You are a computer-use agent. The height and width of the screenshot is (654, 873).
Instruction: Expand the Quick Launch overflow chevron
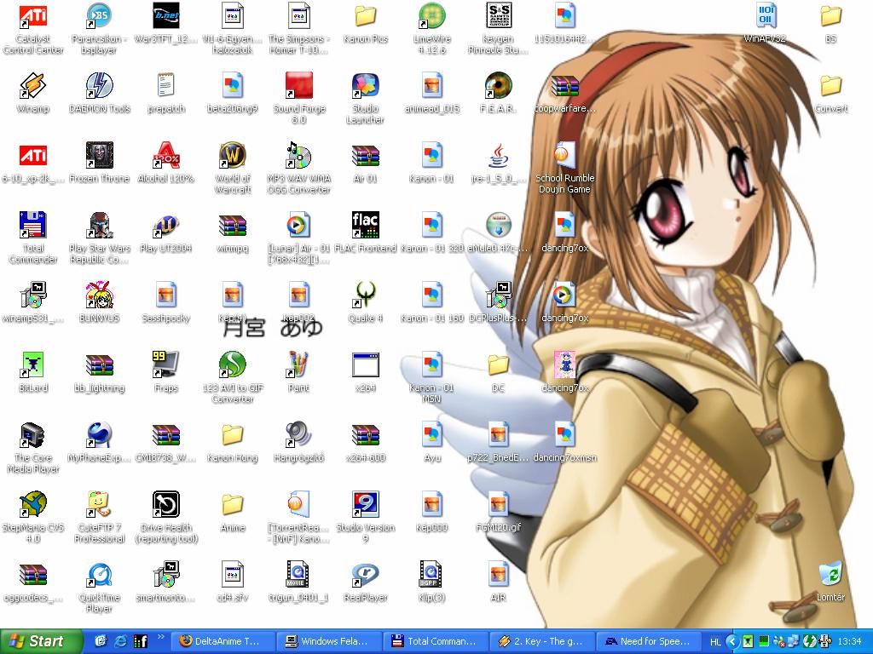pyautogui.click(x=160, y=637)
